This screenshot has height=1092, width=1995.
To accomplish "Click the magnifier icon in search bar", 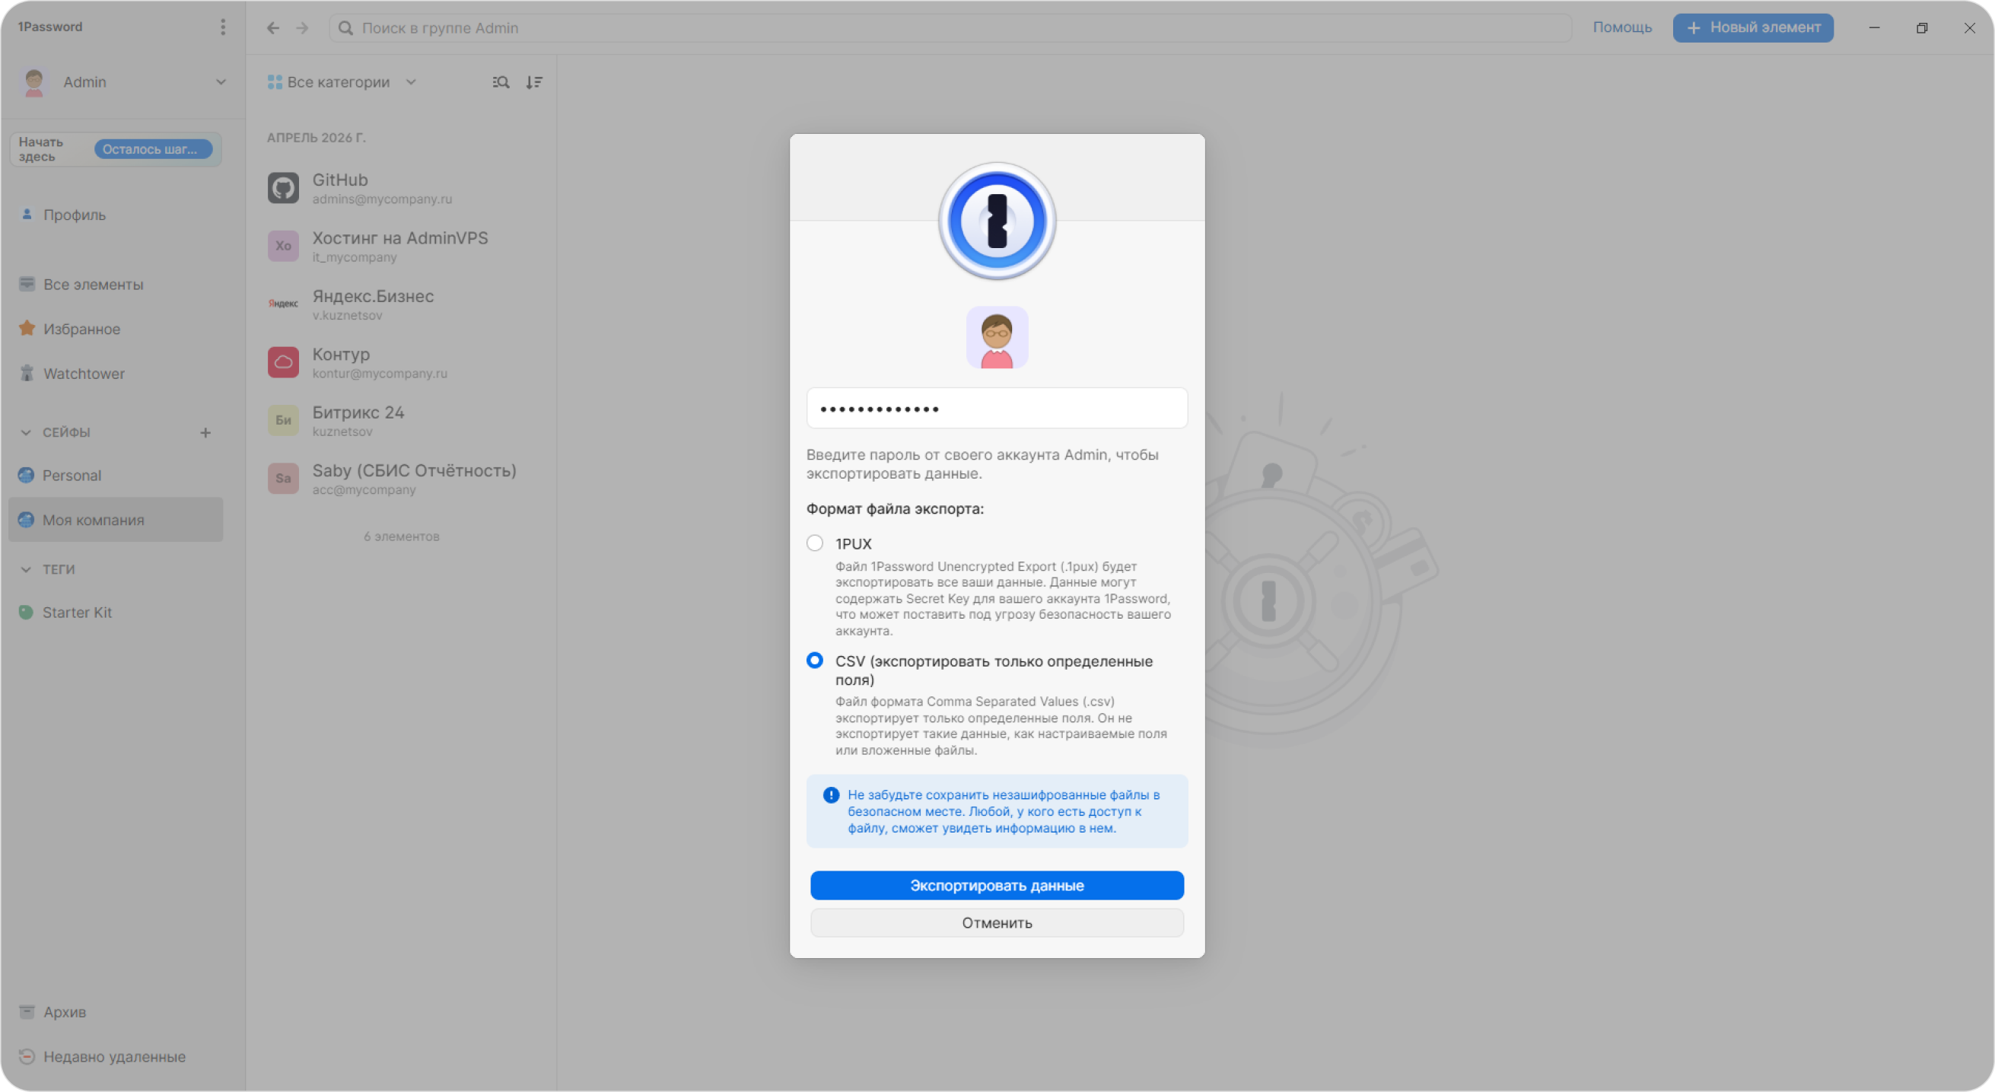I will [345, 28].
